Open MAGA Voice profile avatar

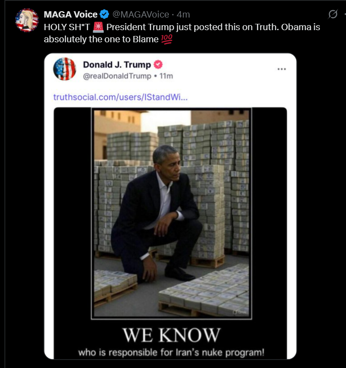[27, 20]
